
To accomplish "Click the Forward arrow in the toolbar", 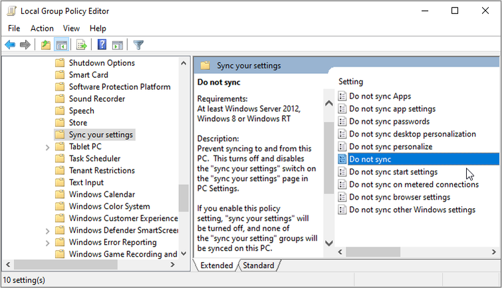I will [x=25, y=45].
